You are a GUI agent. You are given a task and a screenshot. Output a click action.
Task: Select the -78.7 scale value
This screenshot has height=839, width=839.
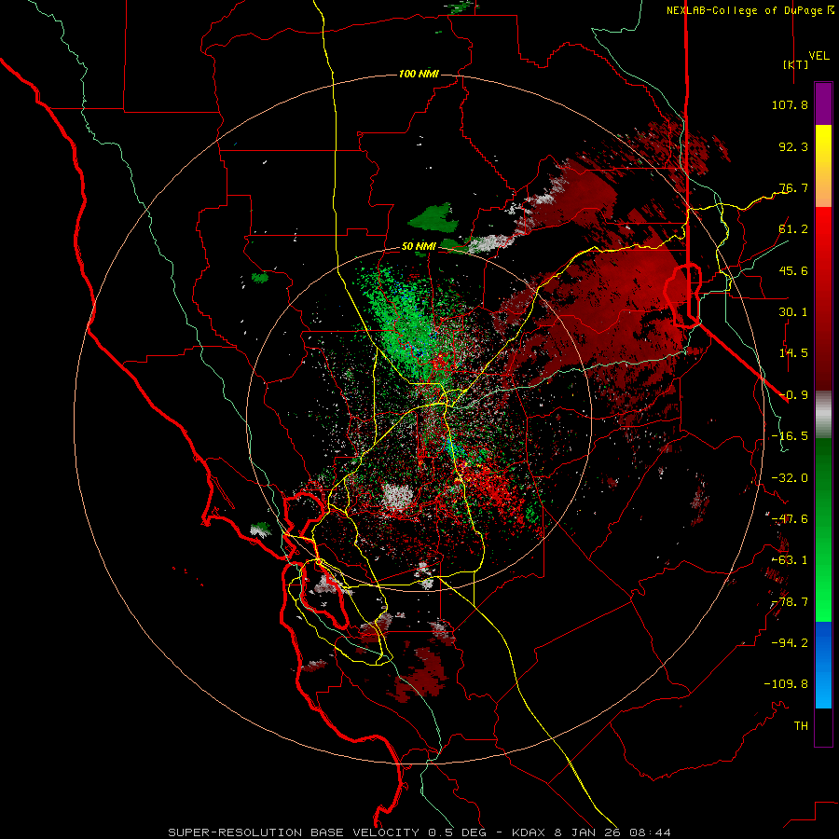click(790, 602)
